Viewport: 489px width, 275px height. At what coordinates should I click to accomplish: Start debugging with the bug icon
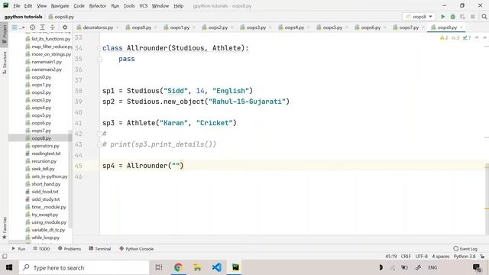coord(453,17)
